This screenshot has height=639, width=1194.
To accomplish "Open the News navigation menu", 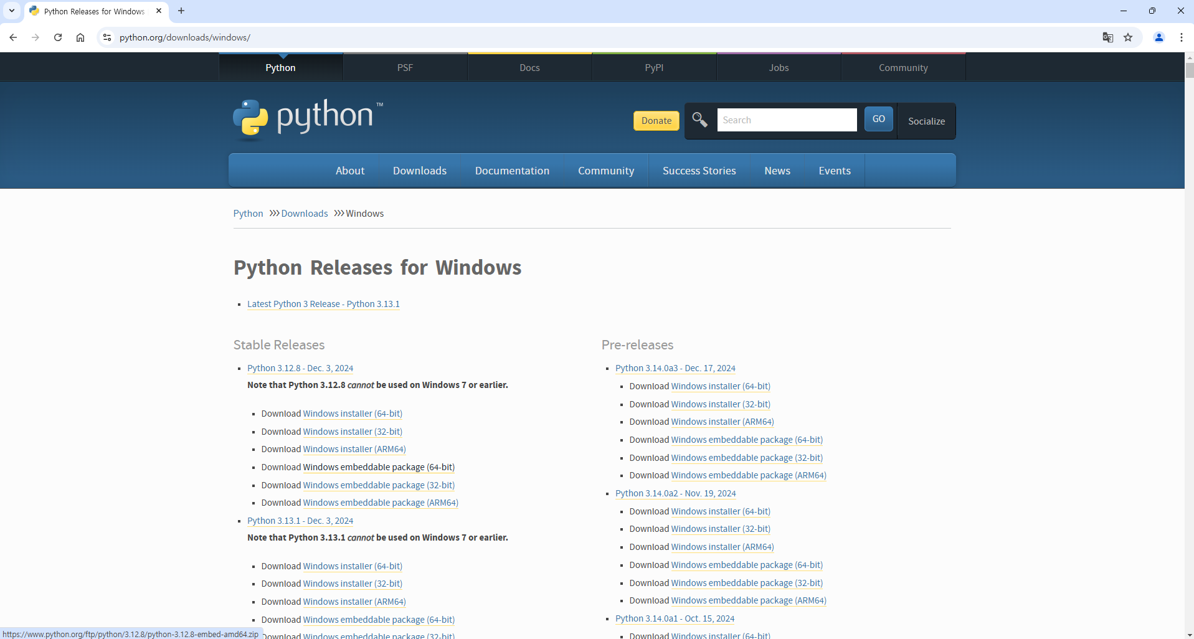I will pos(777,171).
